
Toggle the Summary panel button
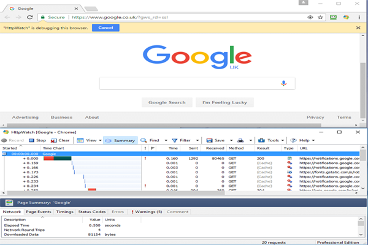pyautogui.click(x=120, y=140)
